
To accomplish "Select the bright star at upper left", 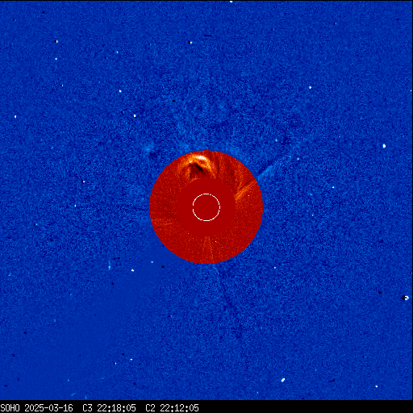I will (x=56, y=41).
